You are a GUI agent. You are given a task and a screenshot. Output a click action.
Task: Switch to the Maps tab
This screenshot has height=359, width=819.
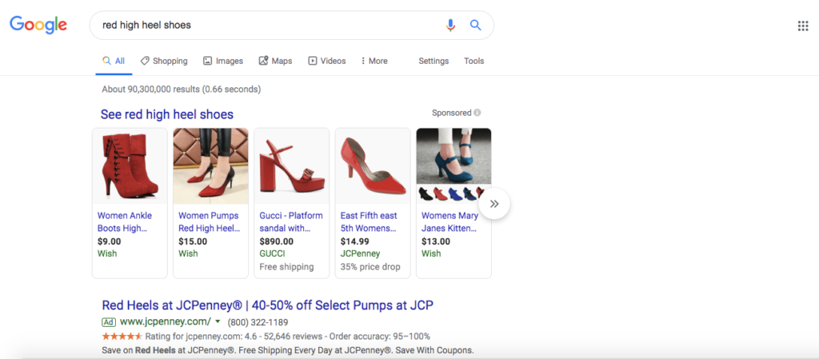click(275, 61)
